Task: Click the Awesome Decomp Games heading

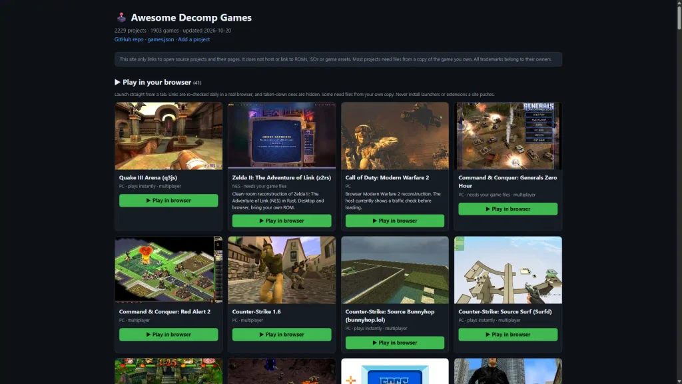Action: (191, 17)
